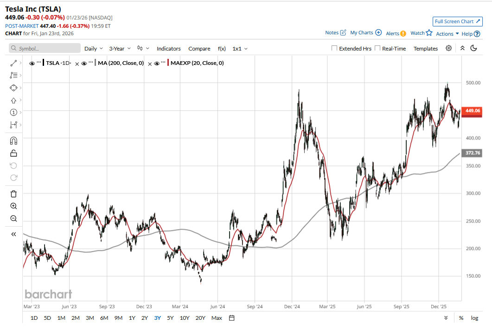The height and width of the screenshot is (330, 492).
Task: Select the 5Y time range
Action: (x=170, y=318)
